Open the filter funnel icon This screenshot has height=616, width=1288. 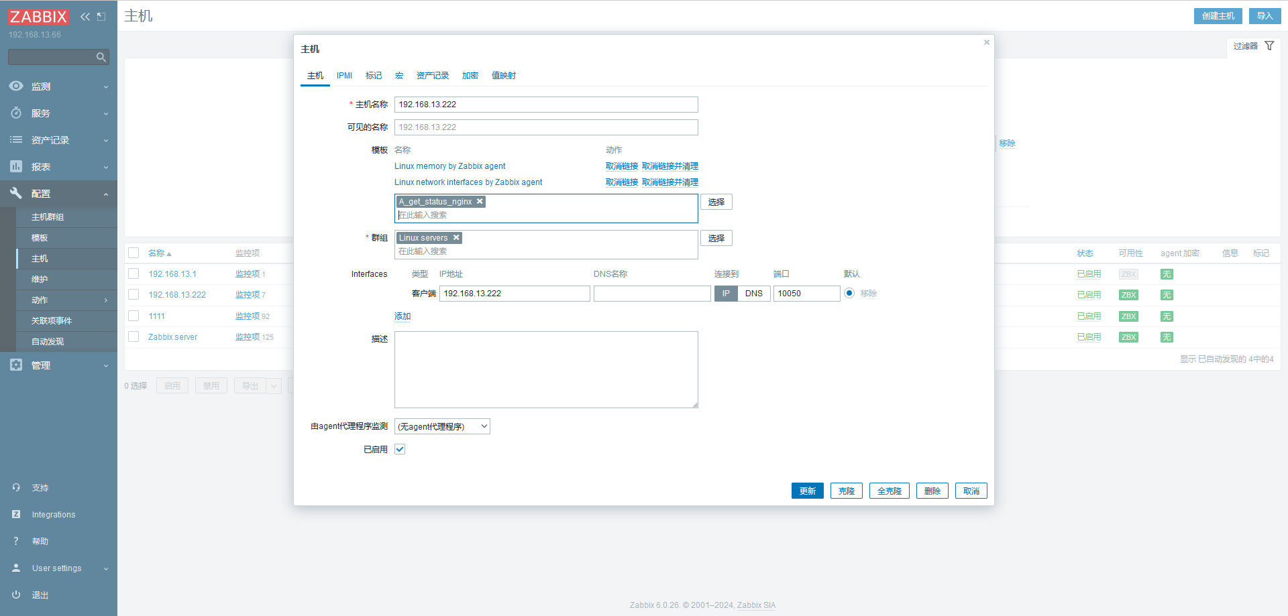1269,46
